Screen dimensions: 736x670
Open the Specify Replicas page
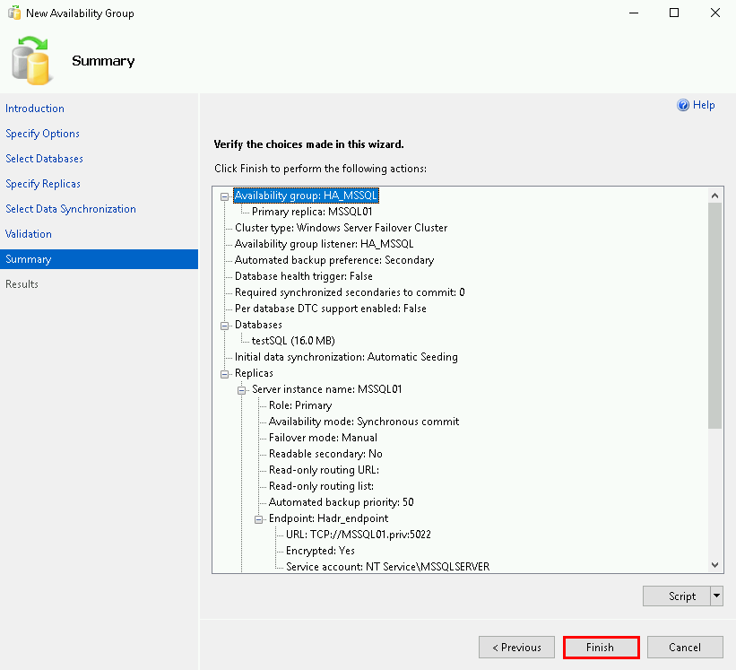tap(43, 184)
